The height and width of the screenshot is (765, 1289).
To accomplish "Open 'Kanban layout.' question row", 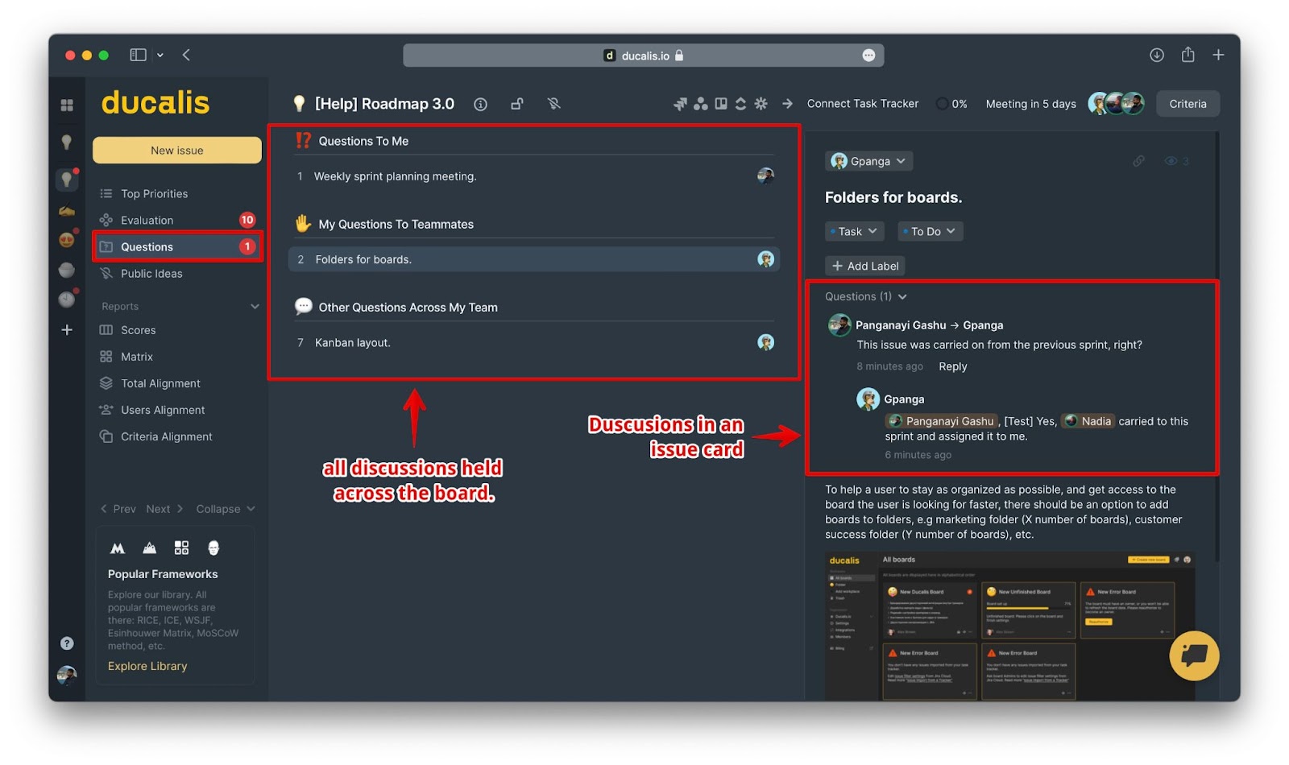I will [533, 343].
